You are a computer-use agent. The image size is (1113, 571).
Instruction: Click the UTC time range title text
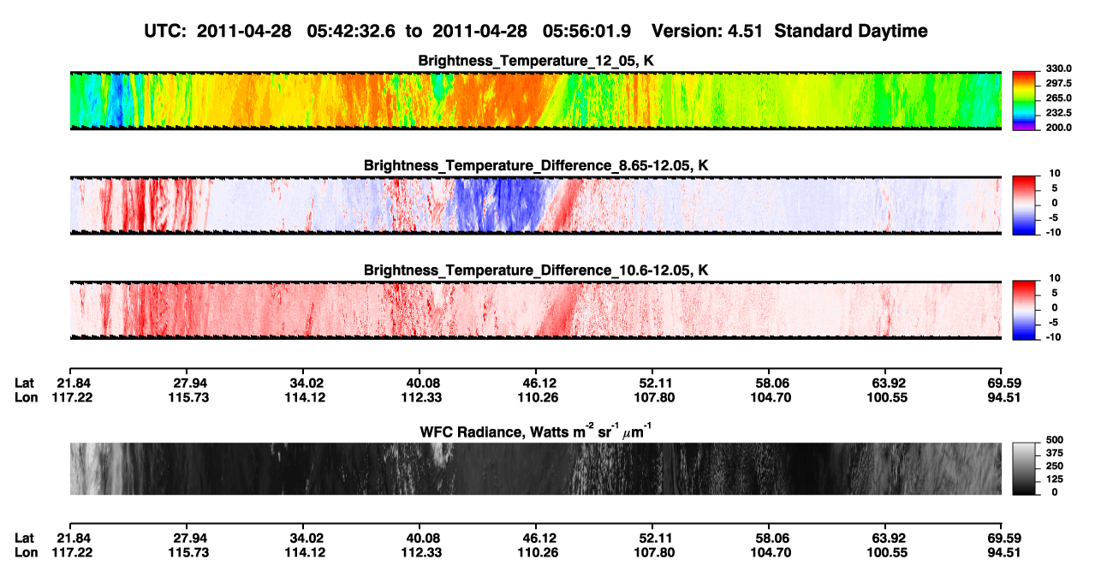pos(537,31)
